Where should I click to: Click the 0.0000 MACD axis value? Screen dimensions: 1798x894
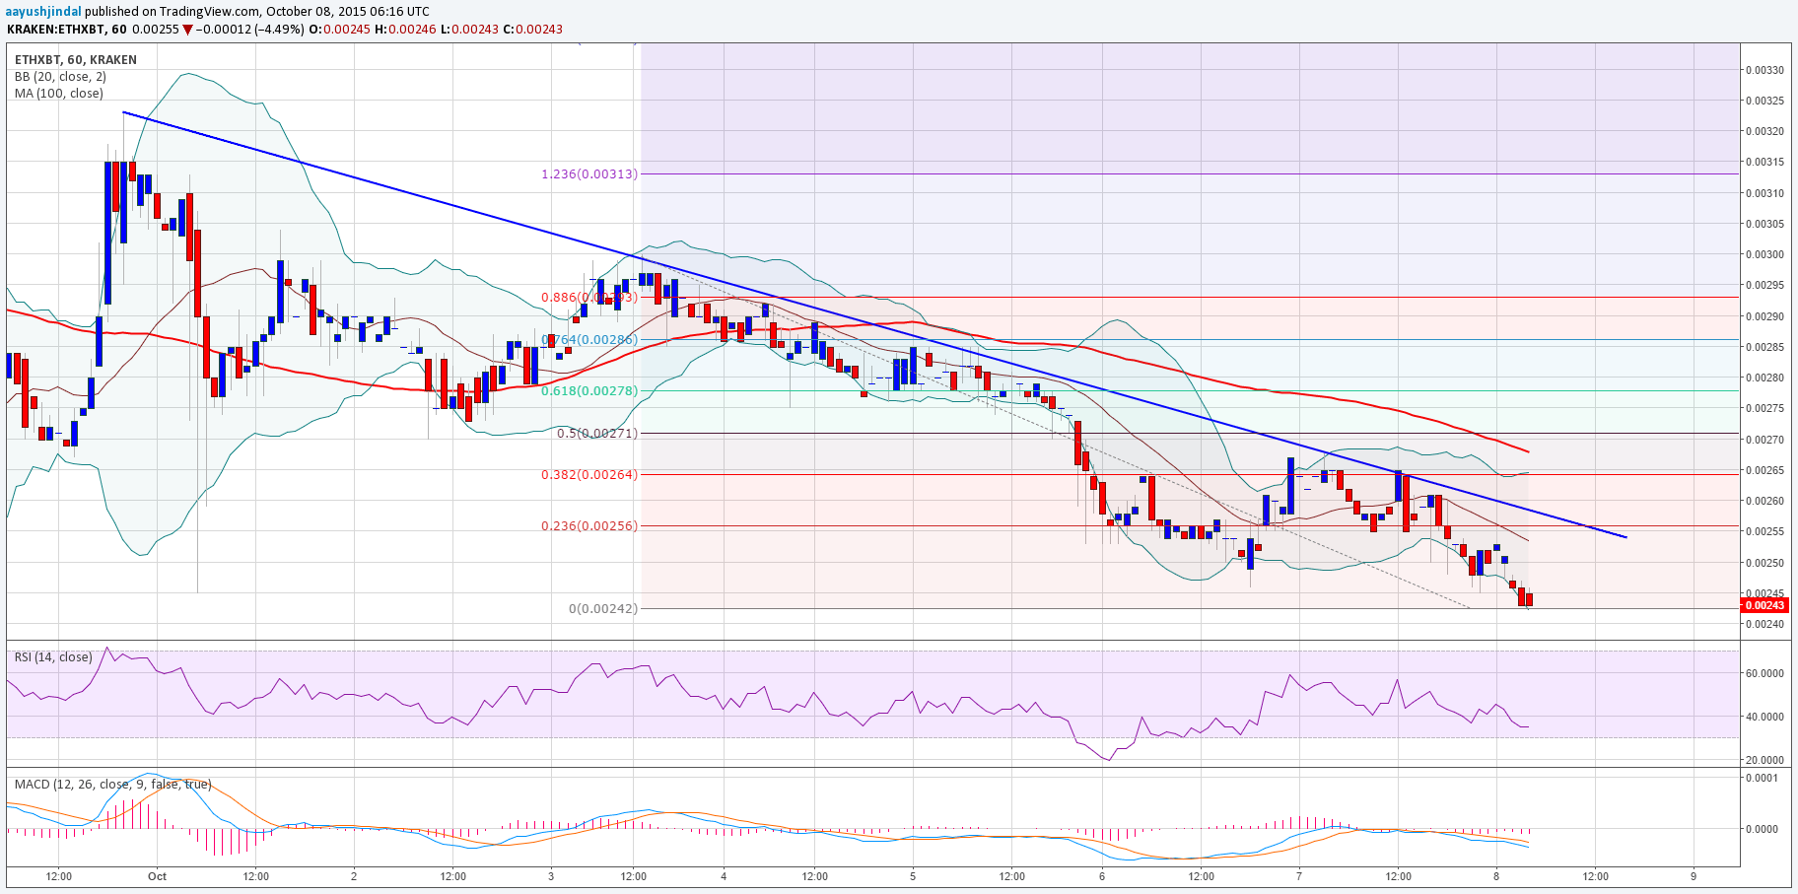(x=1762, y=829)
